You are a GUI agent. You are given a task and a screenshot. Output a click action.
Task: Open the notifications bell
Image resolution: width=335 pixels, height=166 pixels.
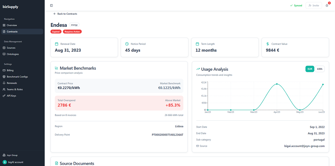[x=327, y=6]
